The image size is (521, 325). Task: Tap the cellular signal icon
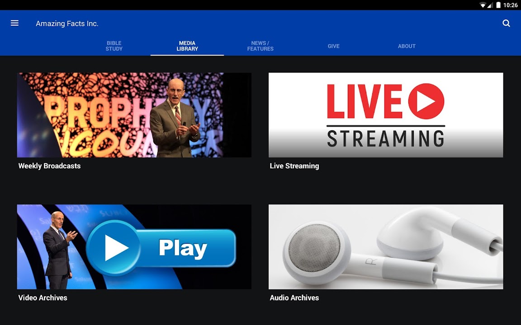click(x=490, y=5)
